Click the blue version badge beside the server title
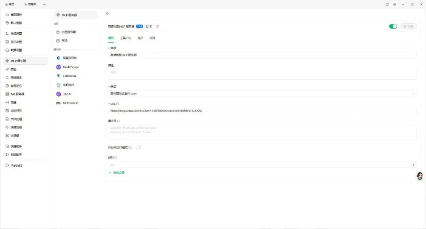 [x=139, y=26]
